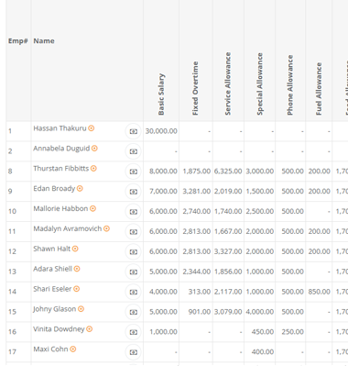
Task: Click the payslip icon in Annabela Duguid's row
Action: tap(134, 151)
